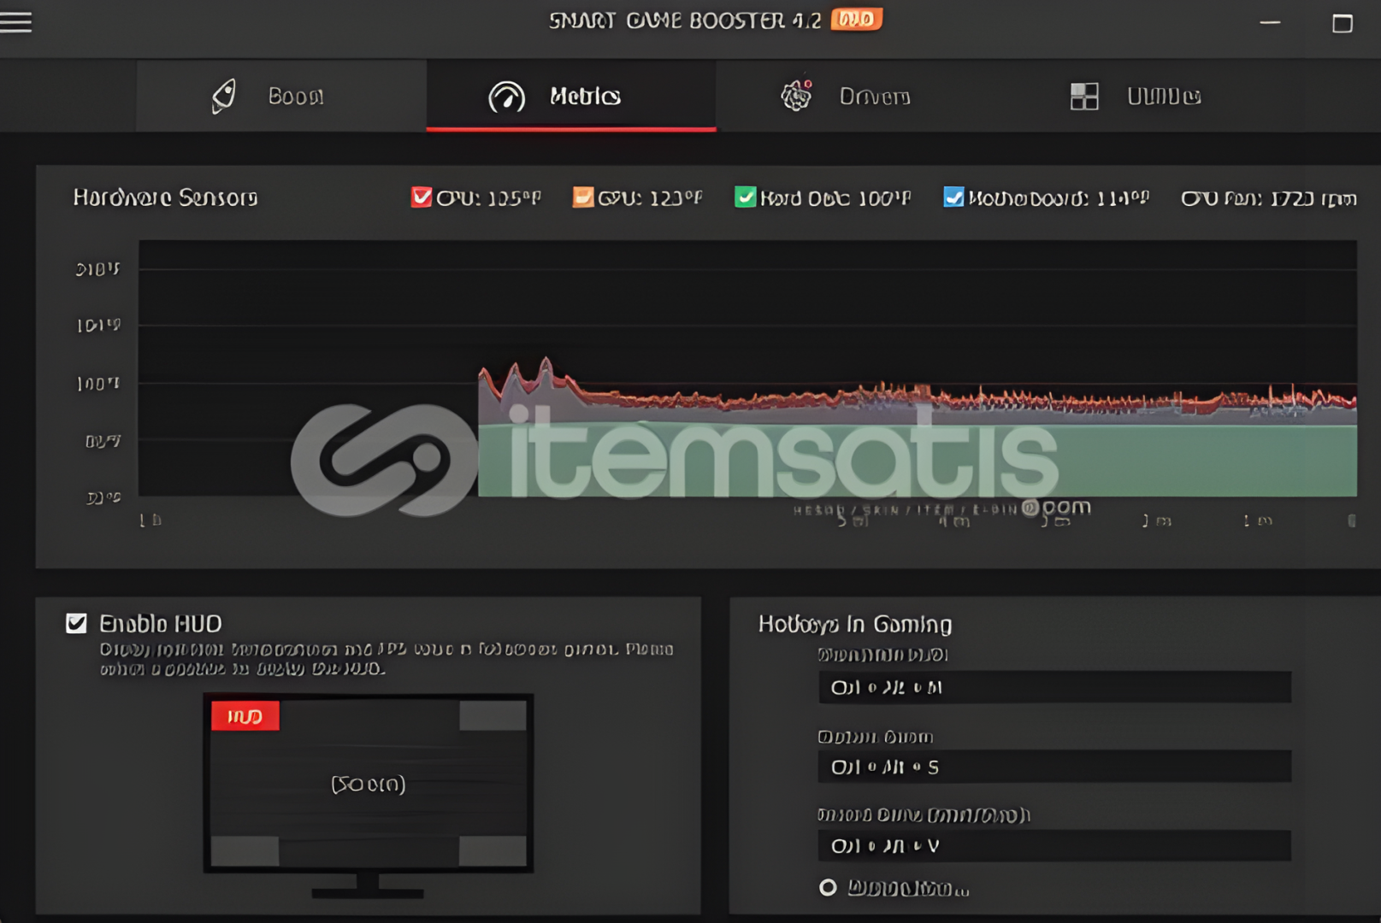Image resolution: width=1381 pixels, height=923 pixels.
Task: Click the PRO badge in title bar
Action: point(856,20)
